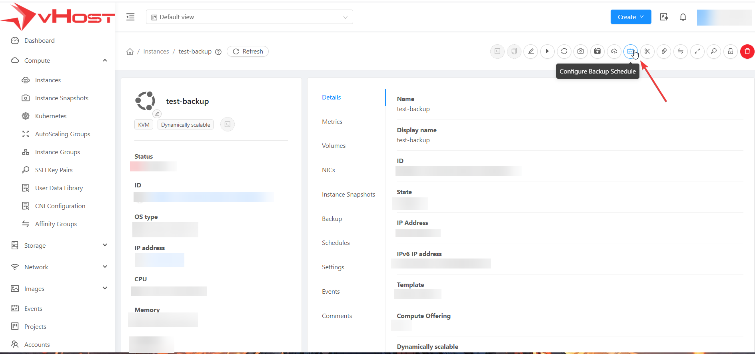Go to Instances via breadcrumb link

(156, 52)
